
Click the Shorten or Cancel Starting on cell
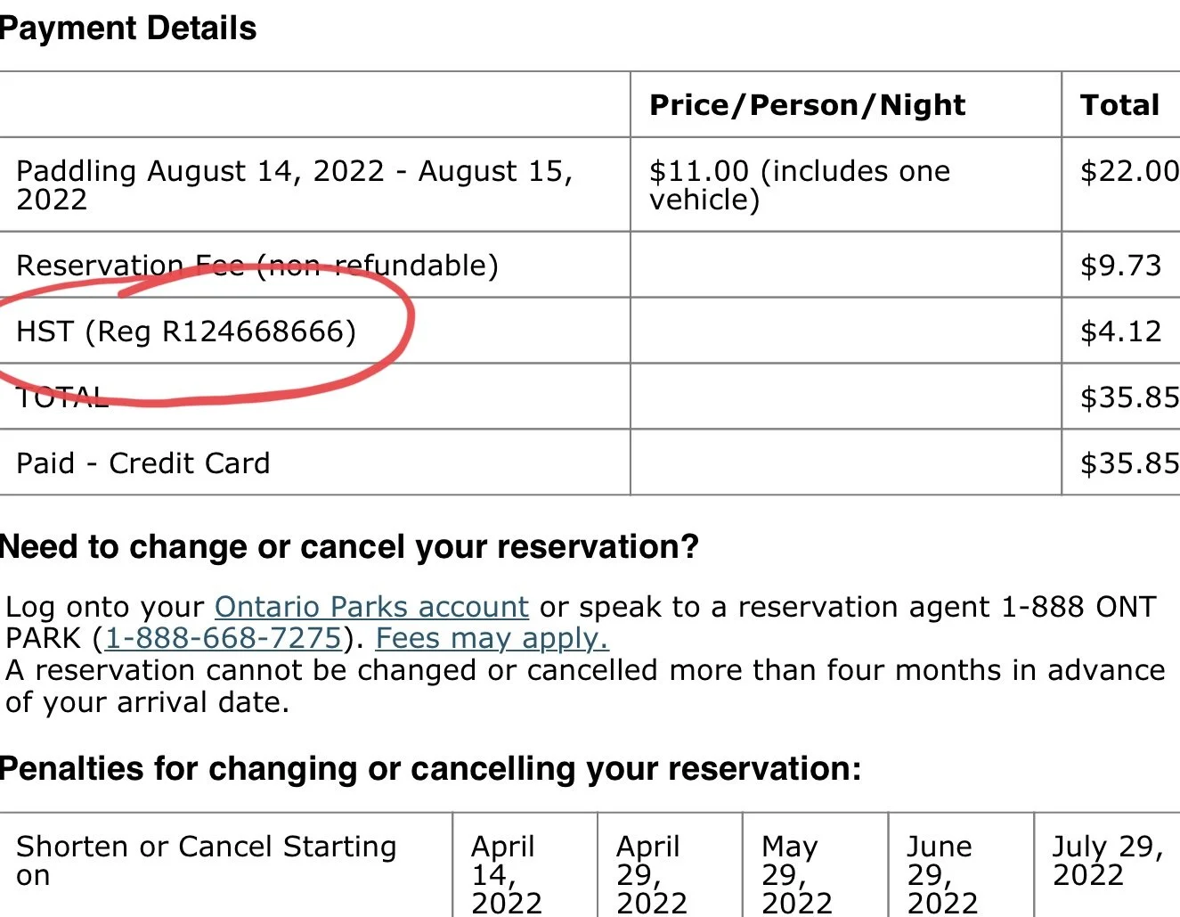coord(206,860)
